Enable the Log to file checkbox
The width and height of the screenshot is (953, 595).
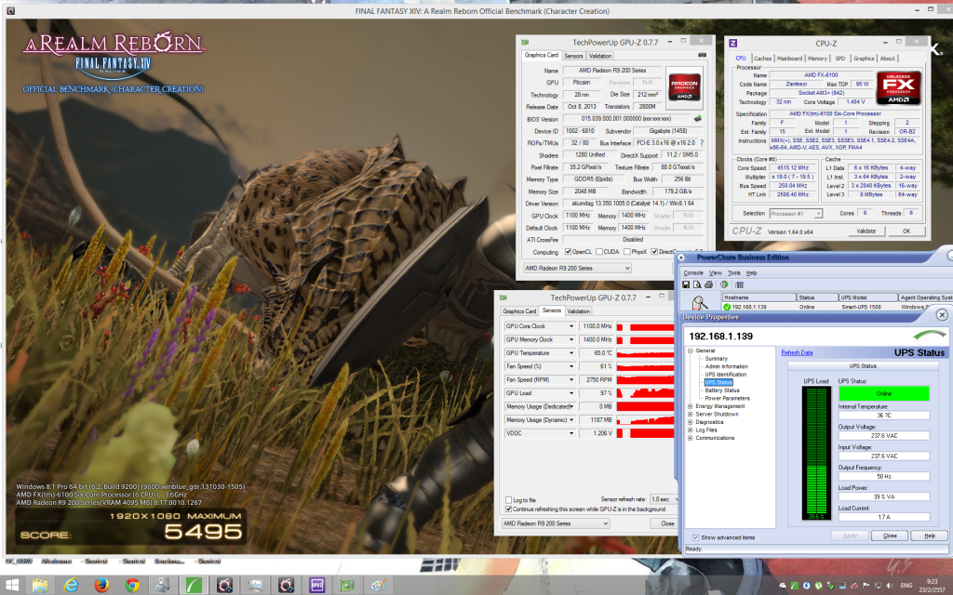click(x=509, y=500)
